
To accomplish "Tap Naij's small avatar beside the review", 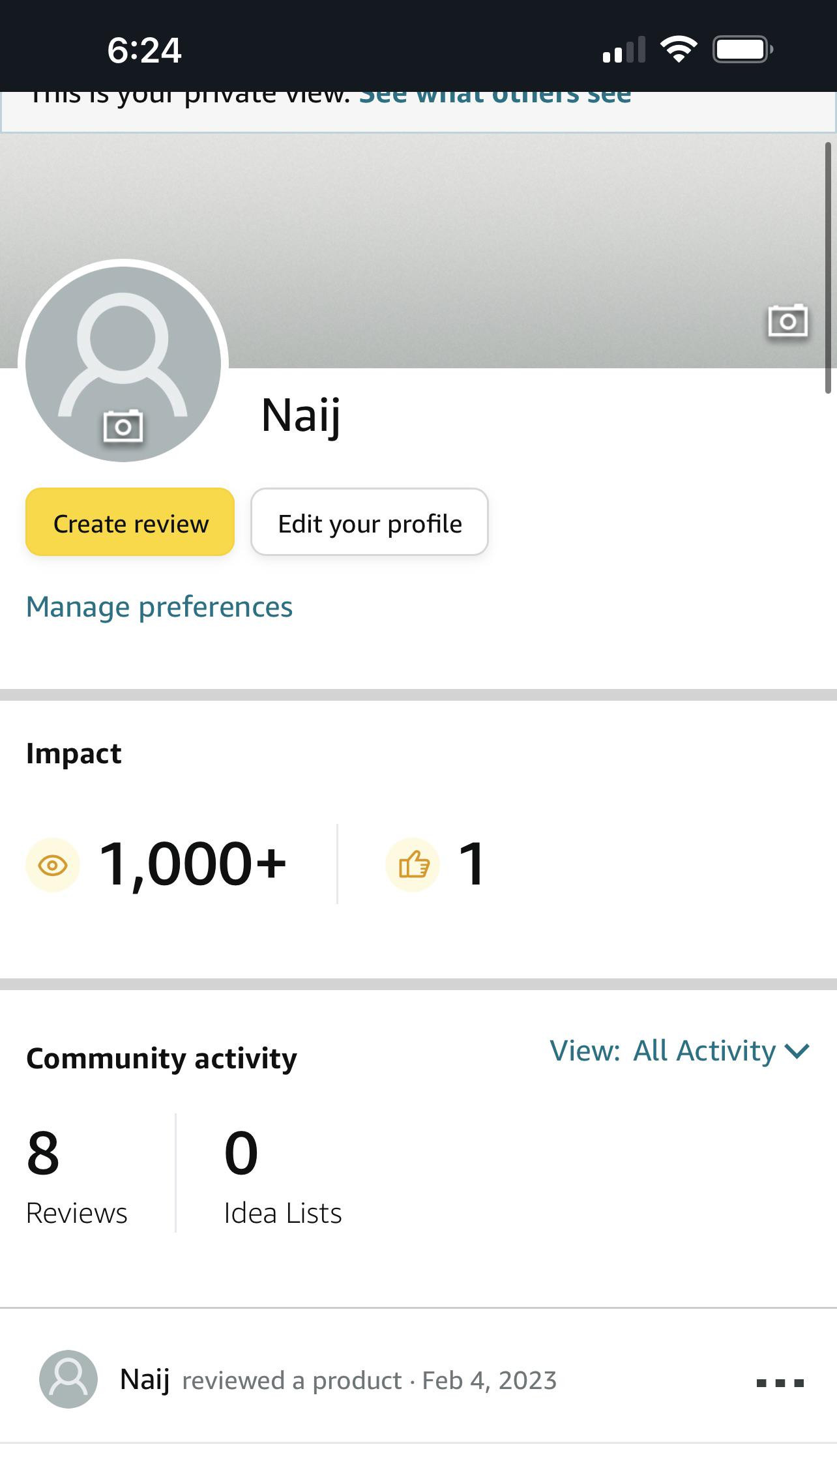I will (68, 1379).
